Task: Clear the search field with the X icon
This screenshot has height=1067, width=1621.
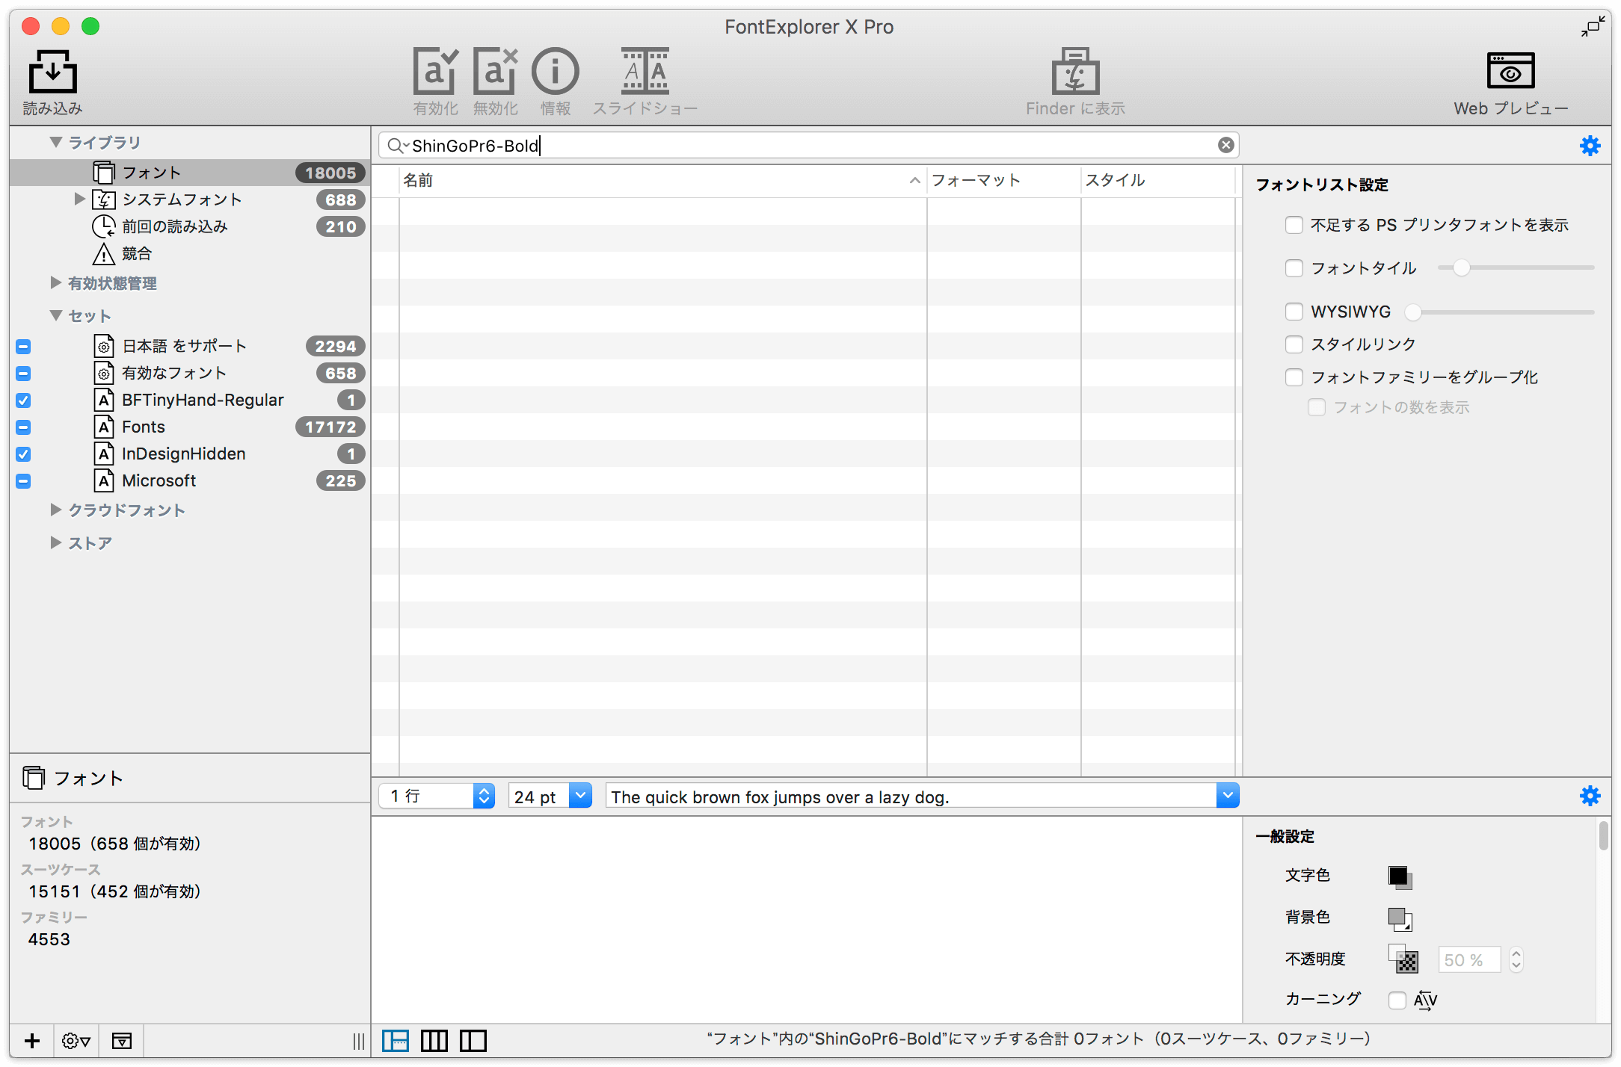Action: (x=1225, y=145)
